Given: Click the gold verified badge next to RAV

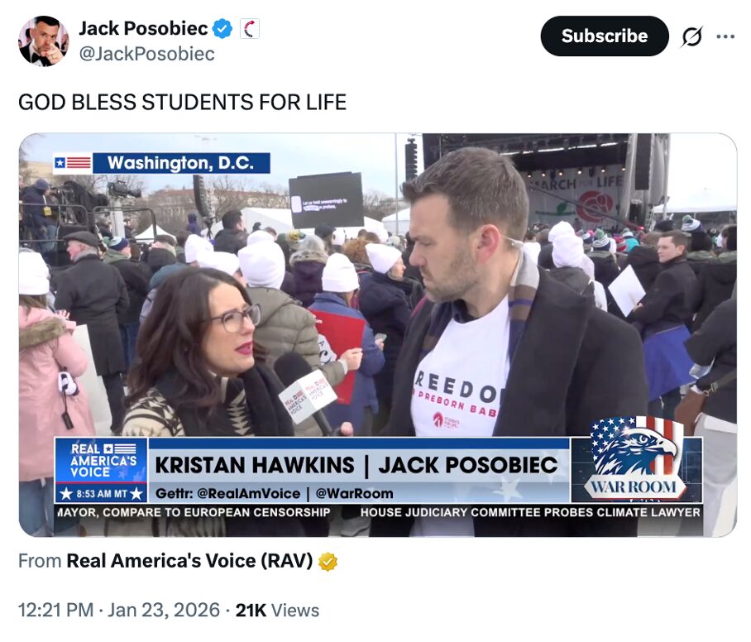Looking at the screenshot, I should (x=328, y=562).
